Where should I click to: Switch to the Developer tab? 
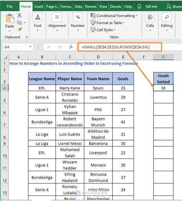[x=116, y=7]
